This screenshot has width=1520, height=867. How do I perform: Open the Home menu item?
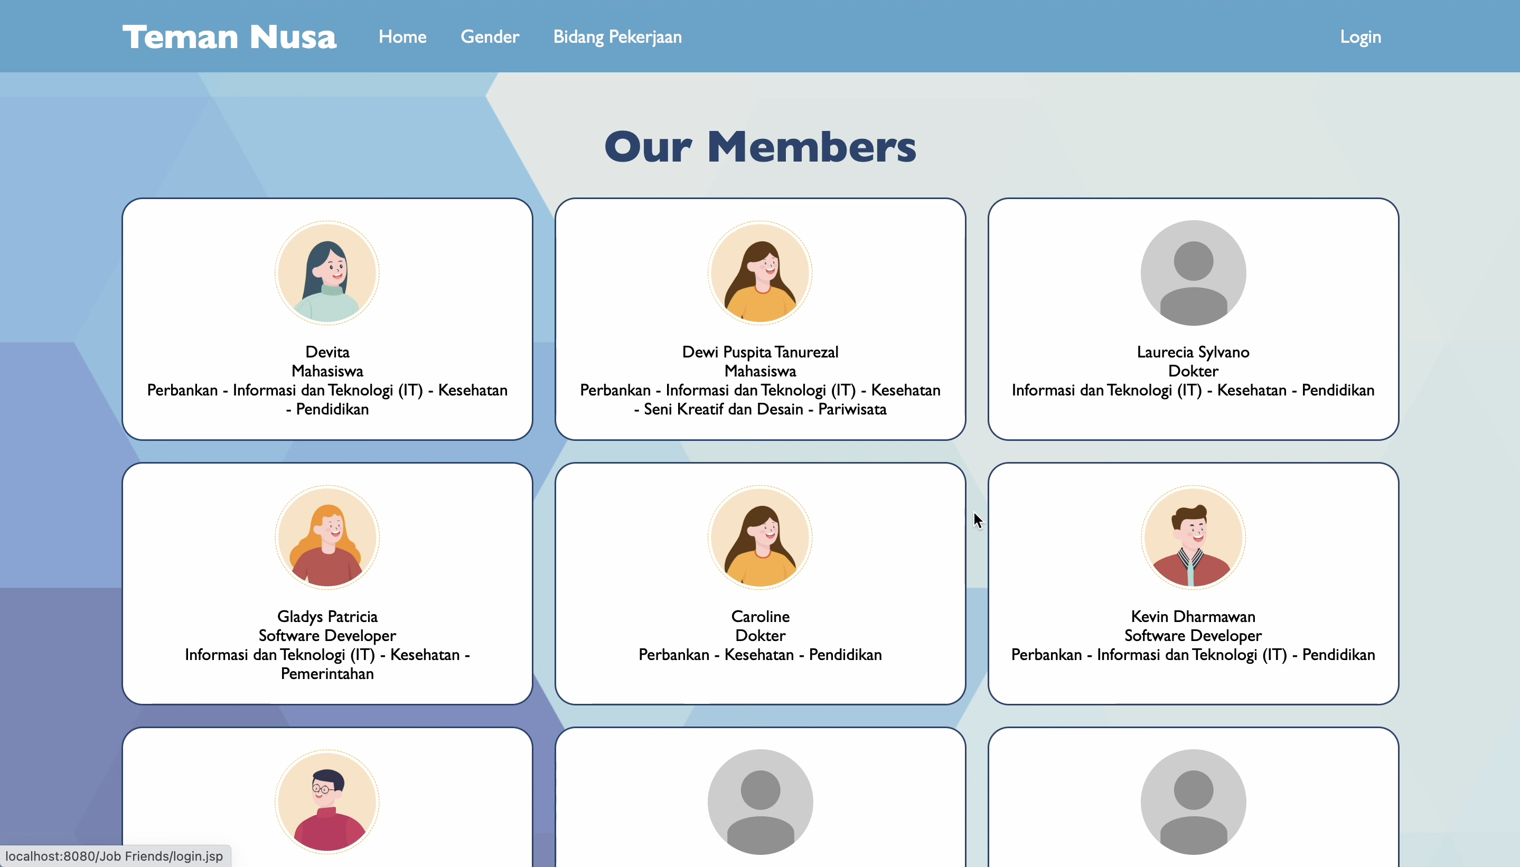coord(402,37)
